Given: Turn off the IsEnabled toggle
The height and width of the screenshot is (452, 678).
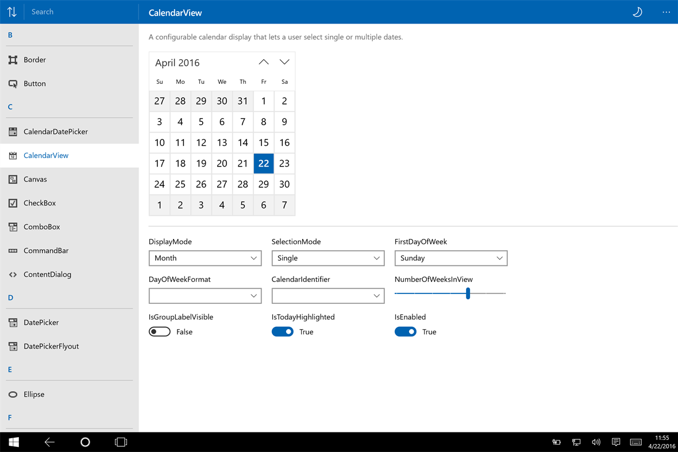Looking at the screenshot, I should pyautogui.click(x=406, y=331).
